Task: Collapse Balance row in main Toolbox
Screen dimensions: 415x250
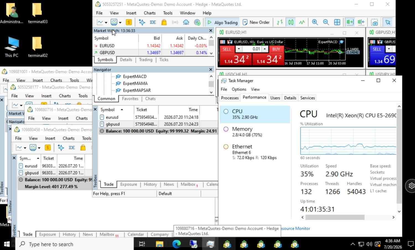Action: coord(102,131)
